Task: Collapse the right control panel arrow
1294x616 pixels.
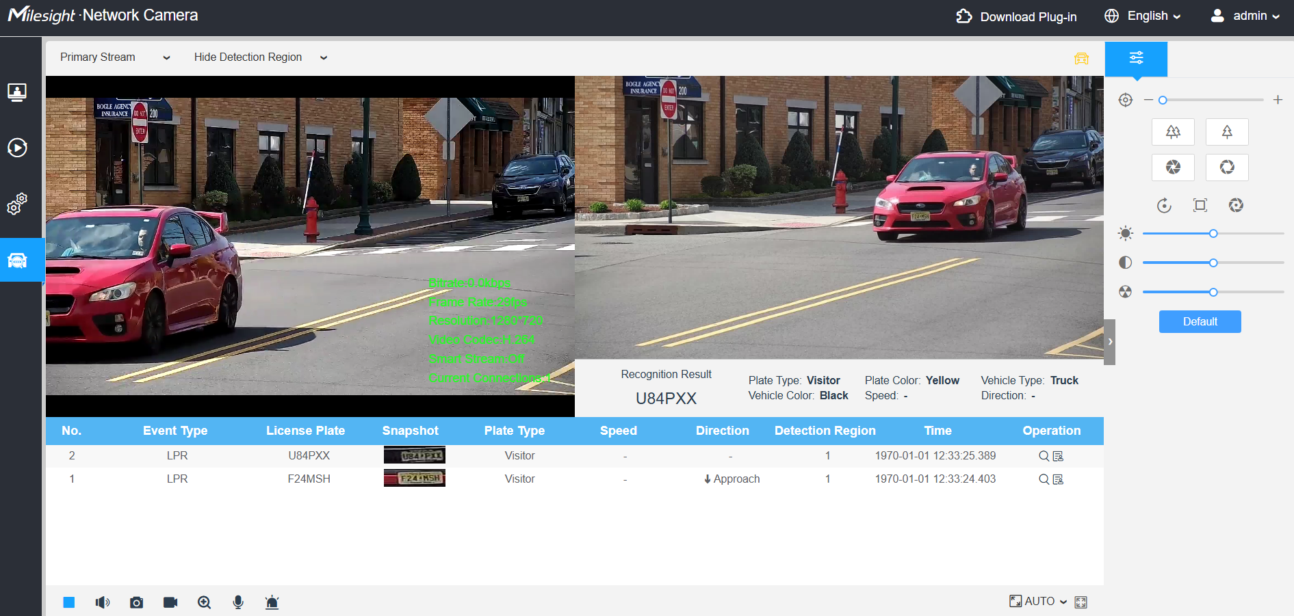Action: pyautogui.click(x=1110, y=342)
